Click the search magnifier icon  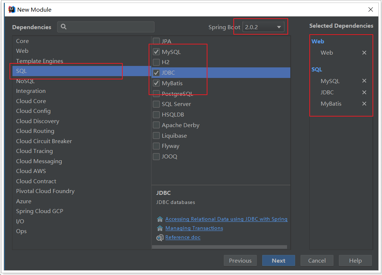point(64,27)
